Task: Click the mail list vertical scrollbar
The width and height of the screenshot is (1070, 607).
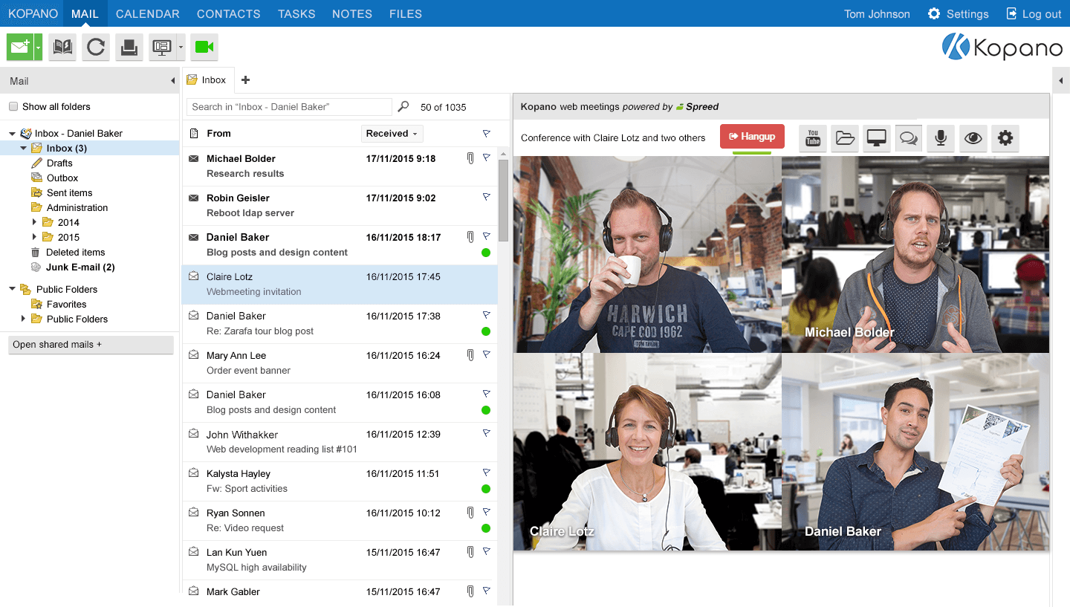Action: [503, 201]
